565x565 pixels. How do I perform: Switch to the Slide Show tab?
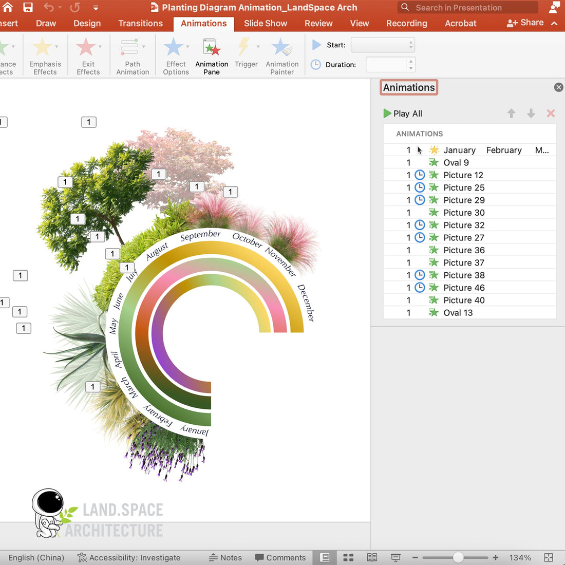click(x=265, y=23)
